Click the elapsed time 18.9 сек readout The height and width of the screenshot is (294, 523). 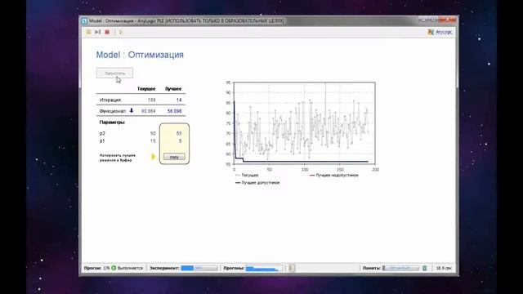click(x=444, y=268)
